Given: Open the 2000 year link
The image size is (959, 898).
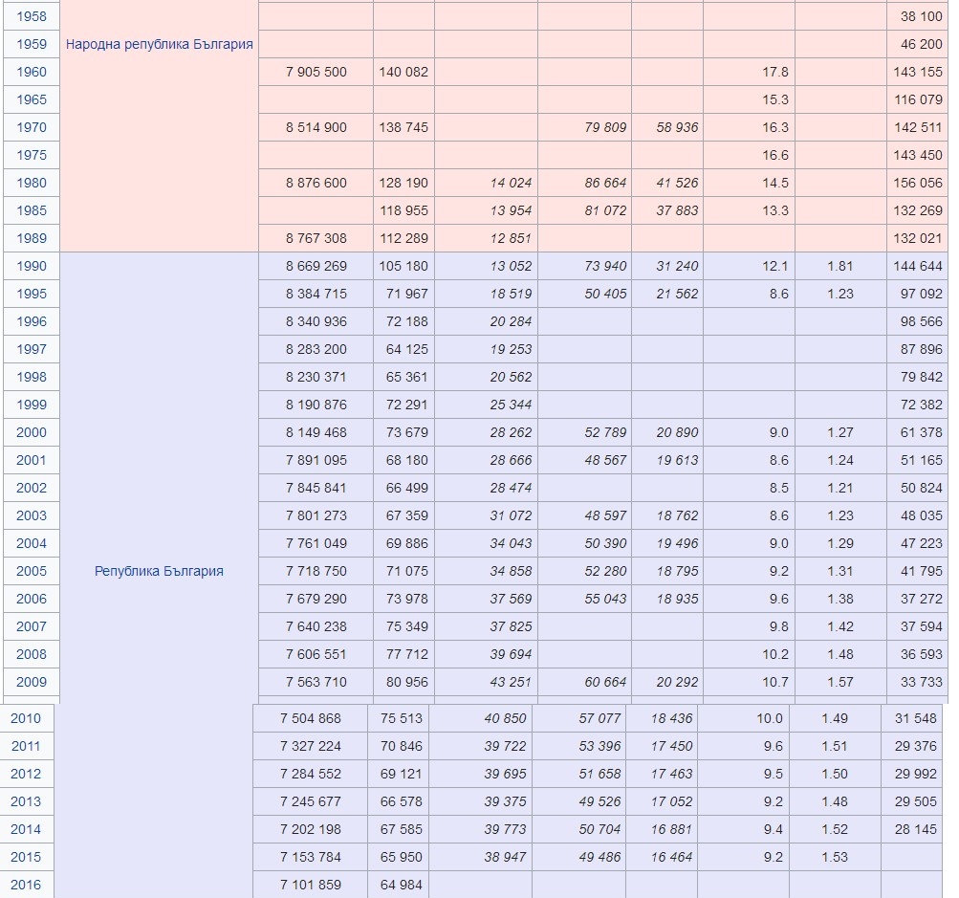Looking at the screenshot, I should point(31,432).
